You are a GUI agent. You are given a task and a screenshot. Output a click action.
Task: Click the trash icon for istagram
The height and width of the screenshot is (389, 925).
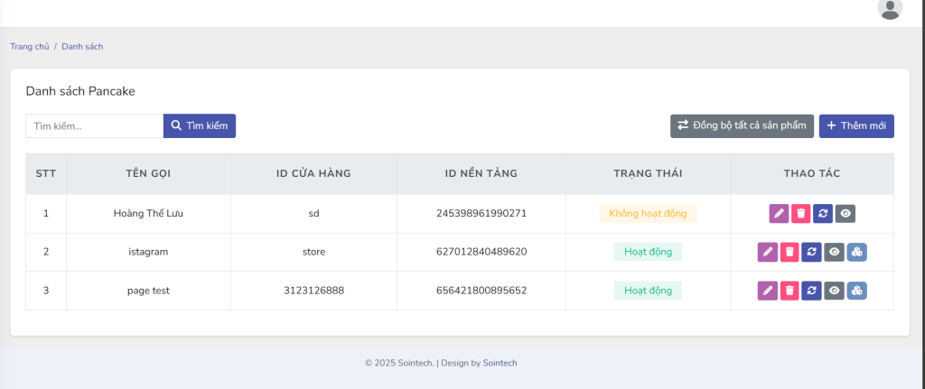pyautogui.click(x=790, y=252)
